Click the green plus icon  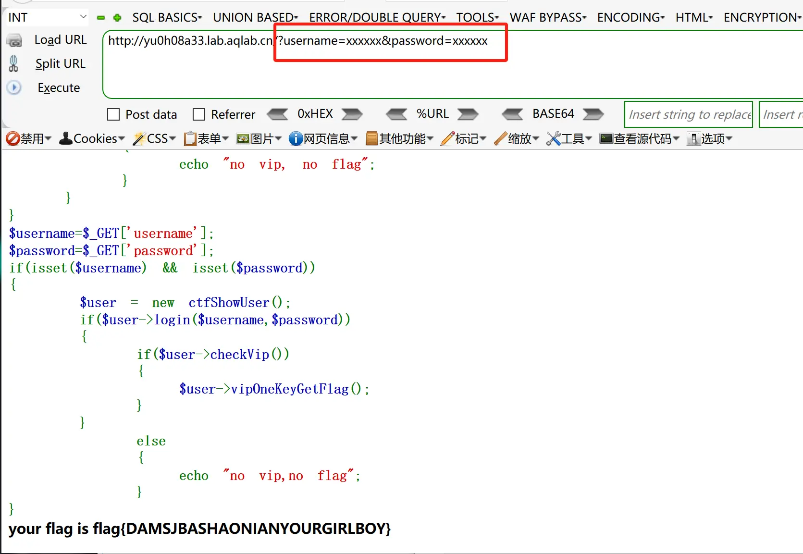(x=117, y=18)
